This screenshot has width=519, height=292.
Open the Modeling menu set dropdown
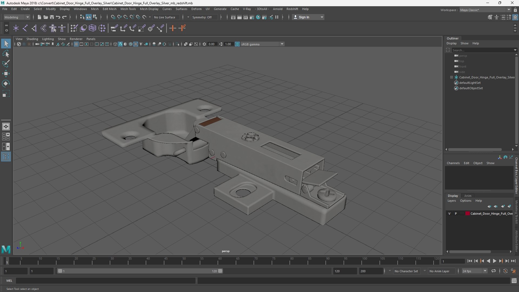pos(17,17)
